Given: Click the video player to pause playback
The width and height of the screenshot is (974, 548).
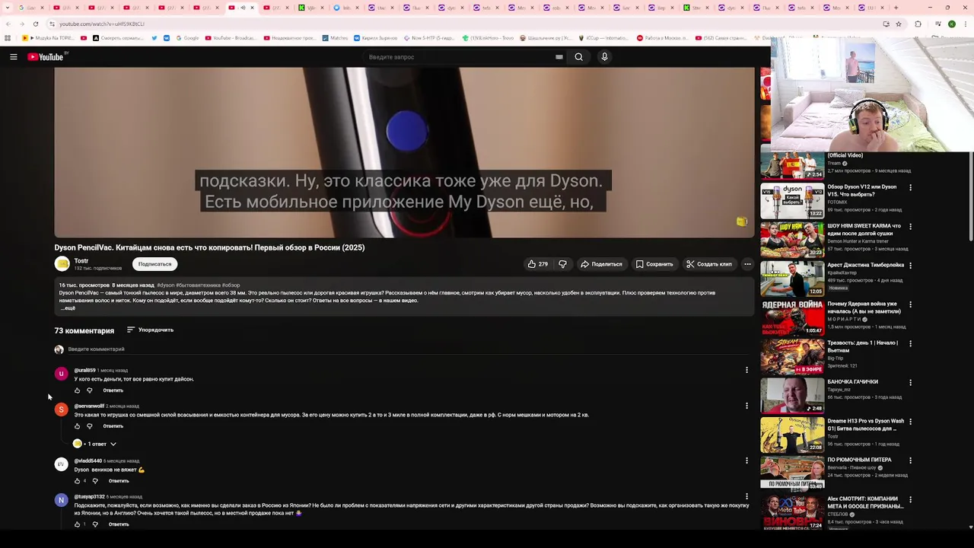Looking at the screenshot, I should [404, 152].
